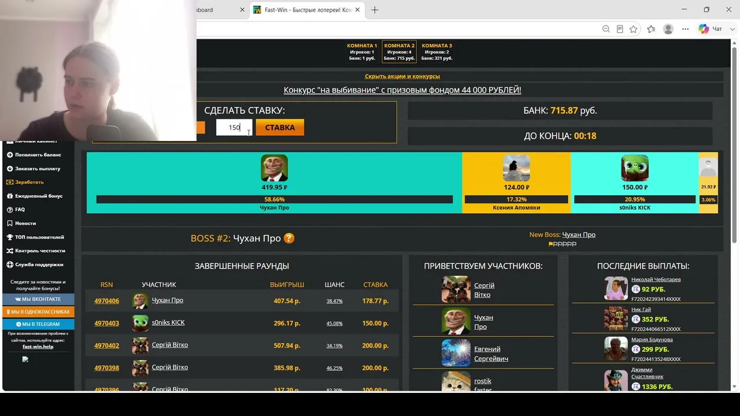This screenshot has width=740, height=416.
Task: Click the page vertical scrollbar
Action: 735,144
